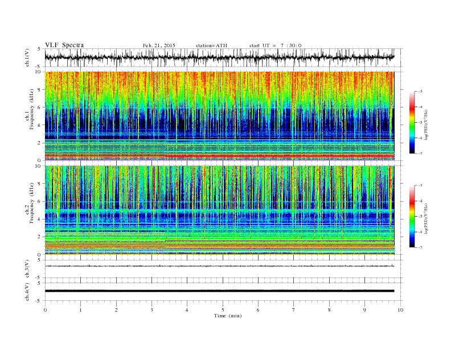The height and width of the screenshot is (348, 451).
Task: Click the ch.3 voltage waveform trace
Action: [219, 266]
